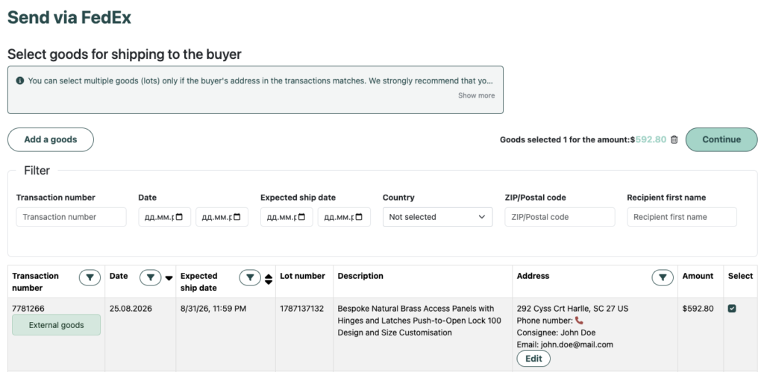The height and width of the screenshot is (372, 764).
Task: Click lot number 1787137132
Action: [301, 309]
